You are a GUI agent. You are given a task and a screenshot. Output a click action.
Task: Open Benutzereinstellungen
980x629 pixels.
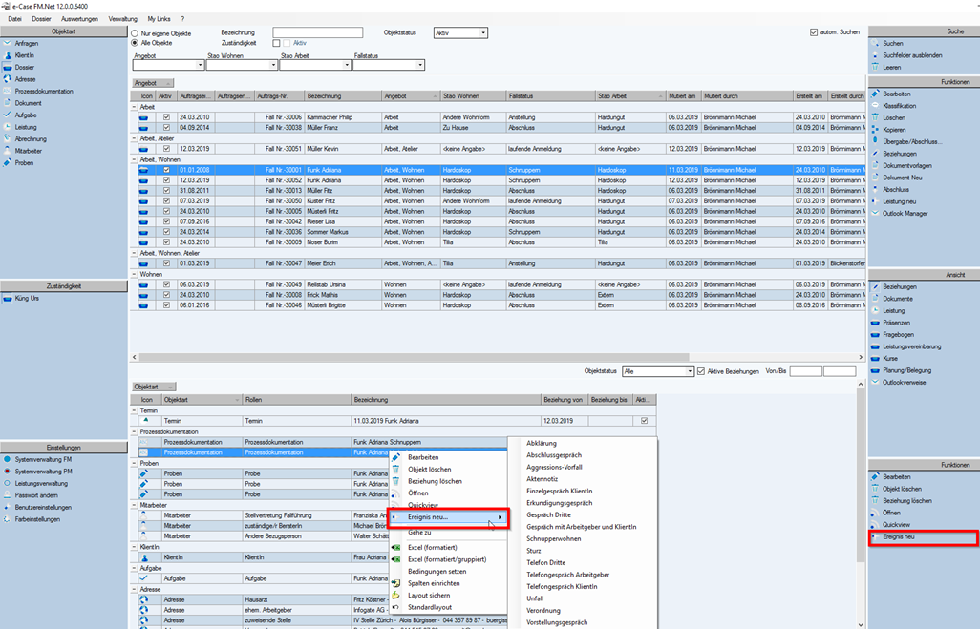pyautogui.click(x=43, y=507)
